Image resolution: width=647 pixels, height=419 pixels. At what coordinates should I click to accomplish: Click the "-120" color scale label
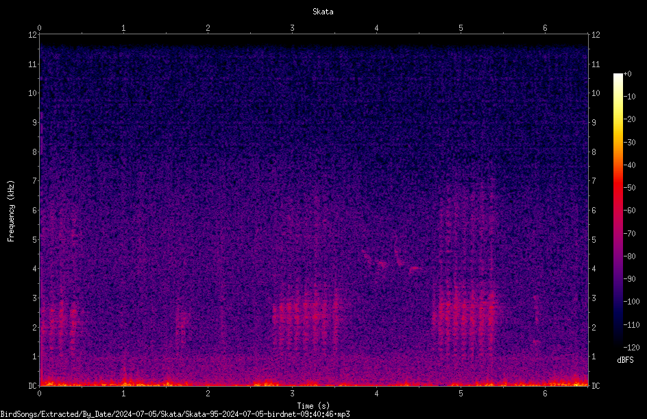(632, 348)
